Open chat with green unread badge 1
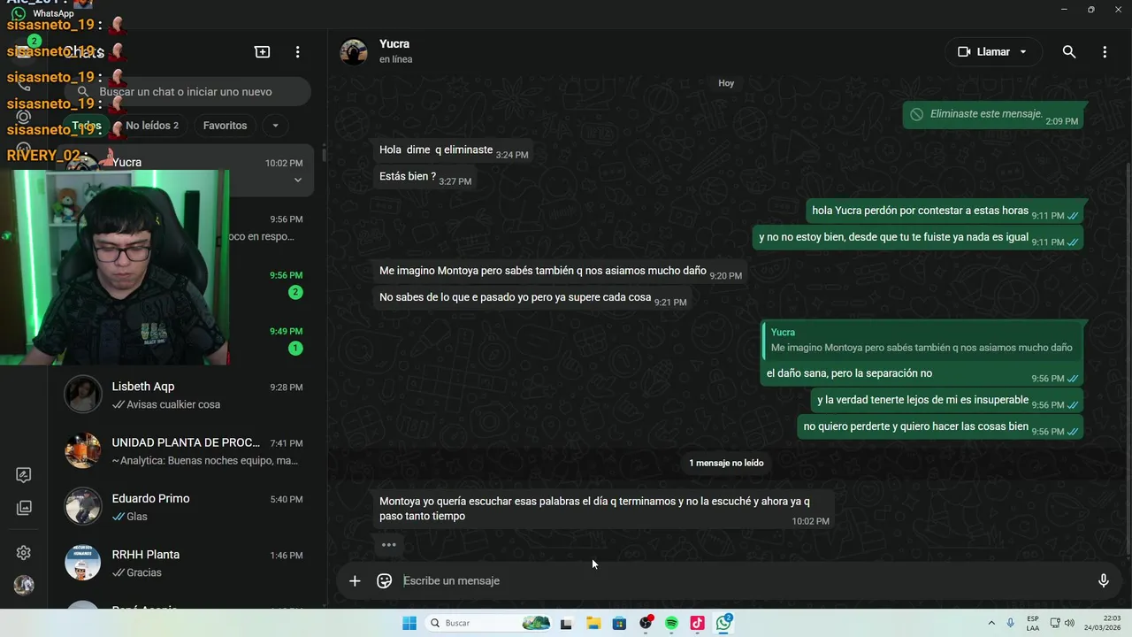Image resolution: width=1132 pixels, height=637 pixels. [x=184, y=340]
